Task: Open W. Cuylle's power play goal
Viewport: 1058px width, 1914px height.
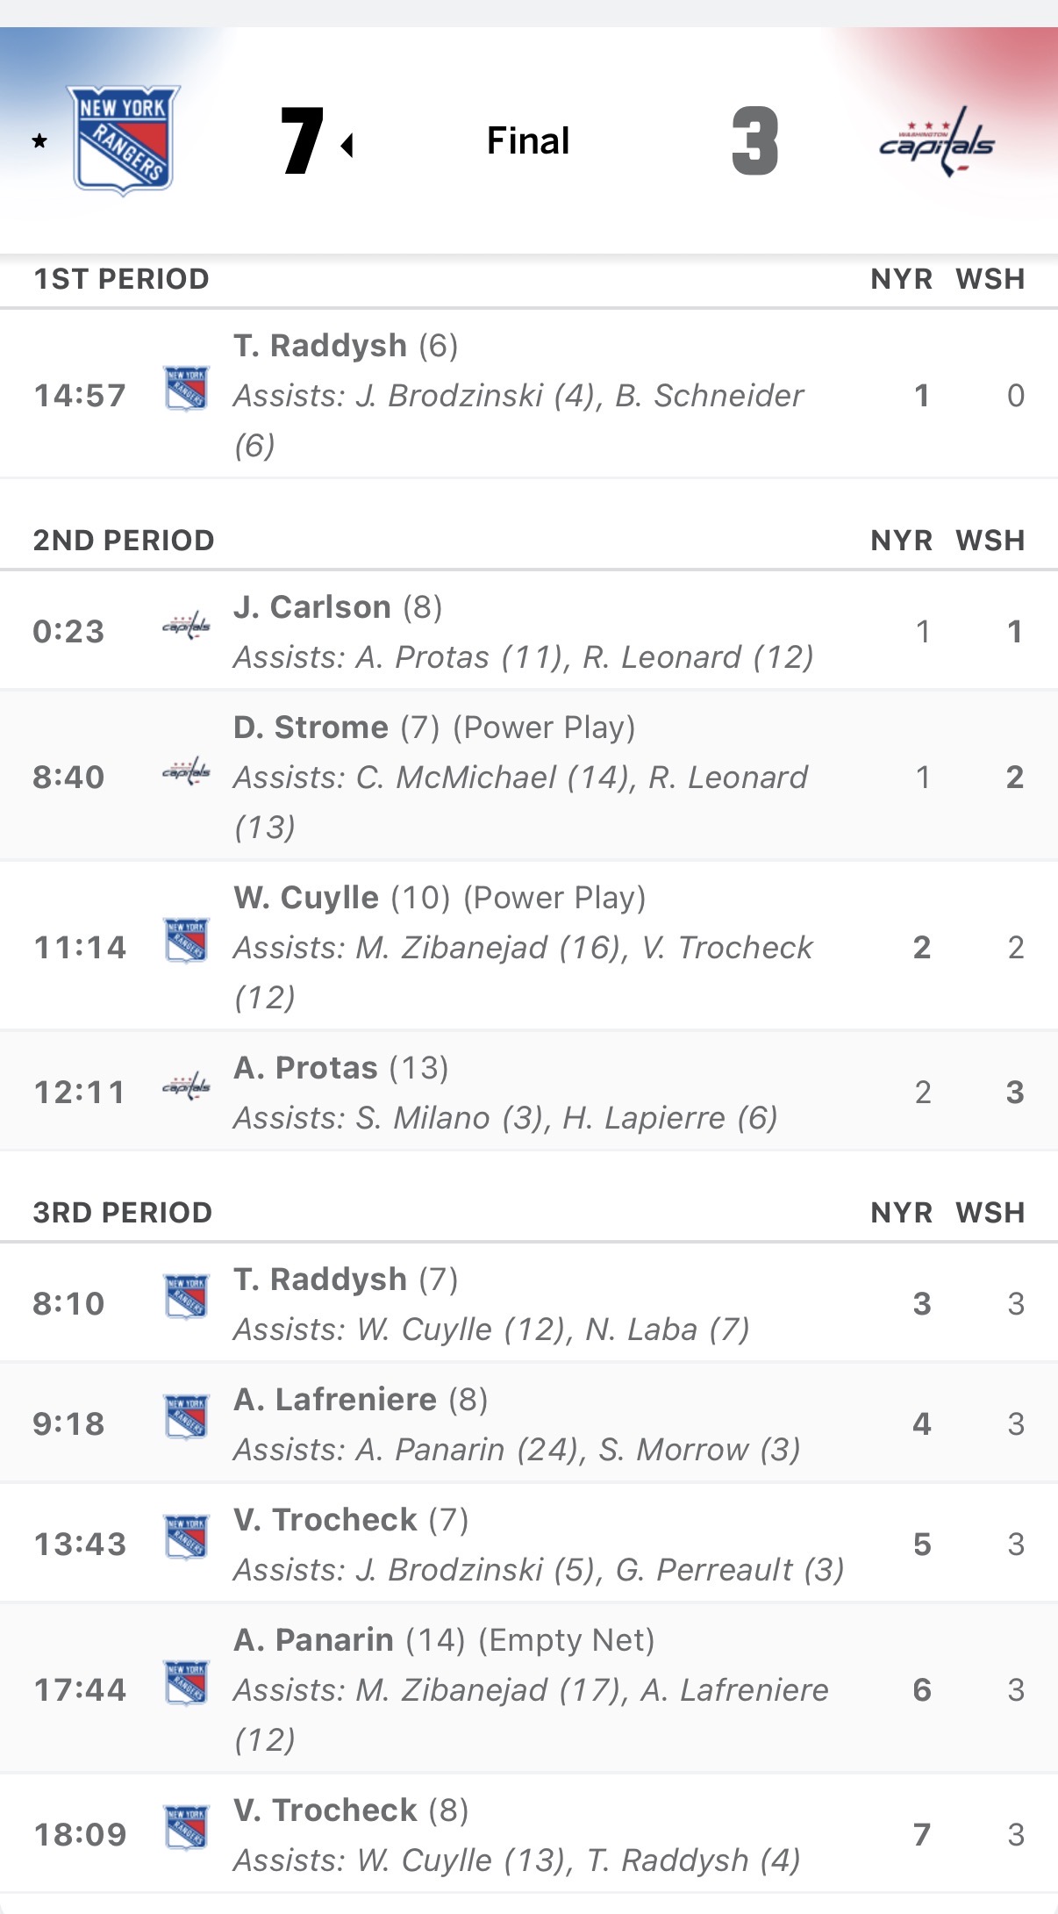Action: click(306, 898)
